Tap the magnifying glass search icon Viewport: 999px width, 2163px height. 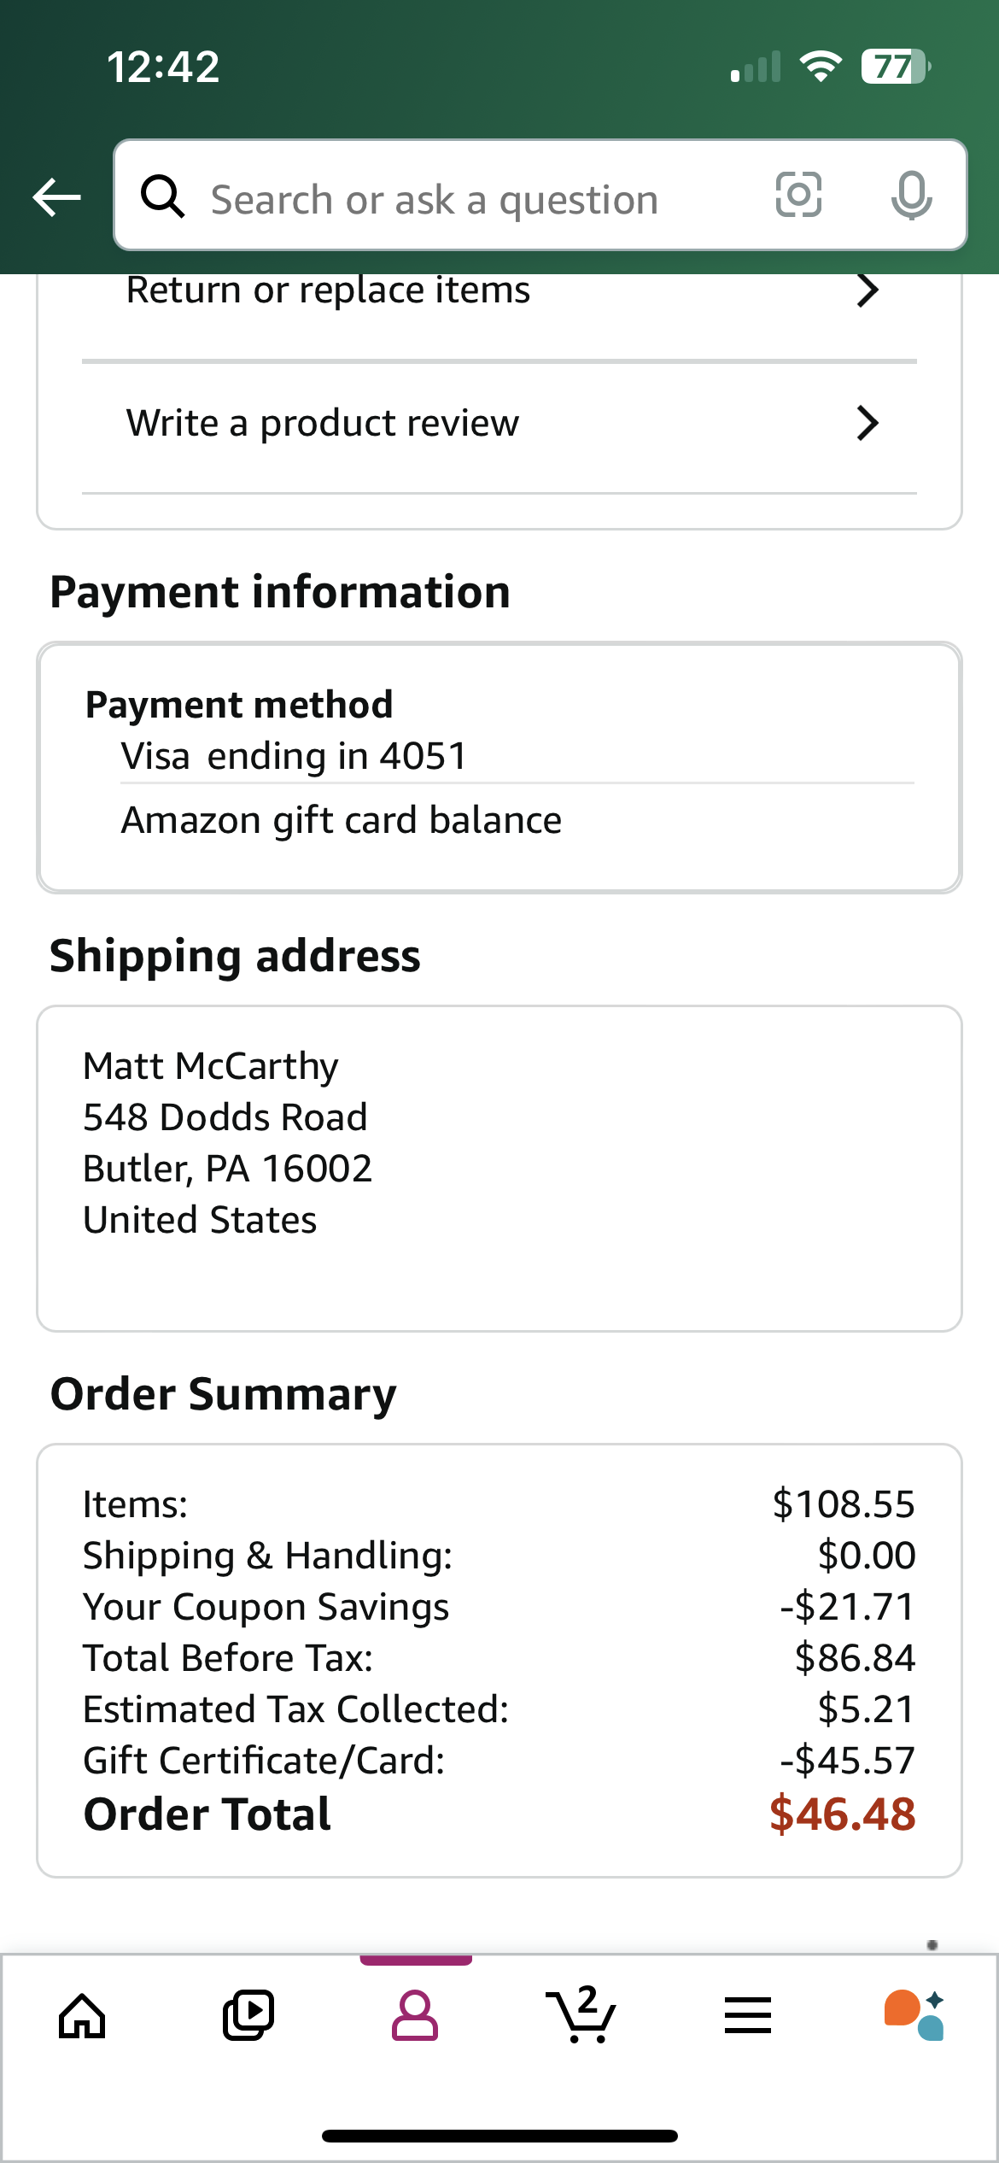162,196
